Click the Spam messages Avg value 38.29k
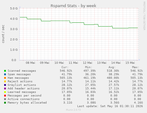This screenshot has height=113, width=147. (x=114, y=74)
